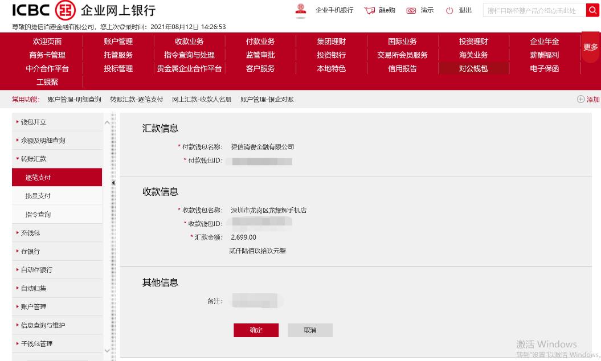This screenshot has width=601, height=361.
Task: Open the 演示 demo eye icon
Action: click(x=411, y=10)
